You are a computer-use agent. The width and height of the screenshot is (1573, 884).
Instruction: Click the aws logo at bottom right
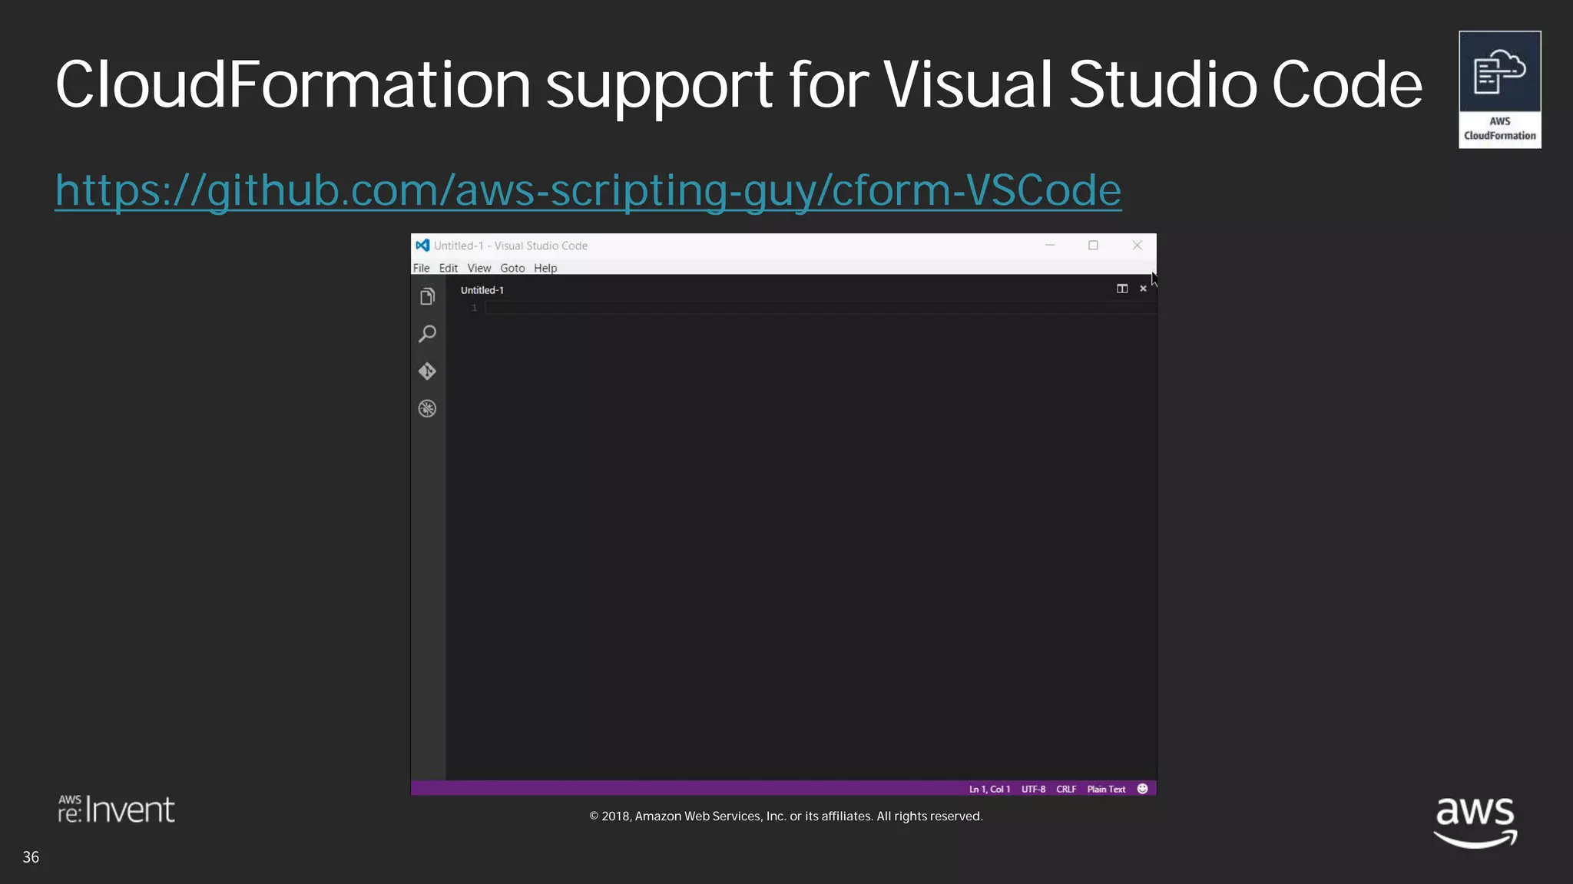(1475, 822)
